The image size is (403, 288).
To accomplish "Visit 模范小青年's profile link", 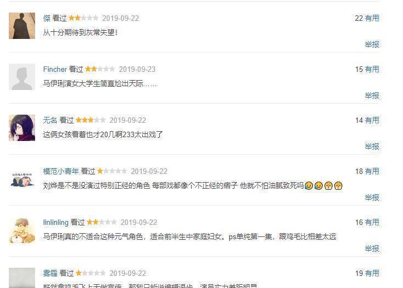I will (61, 171).
